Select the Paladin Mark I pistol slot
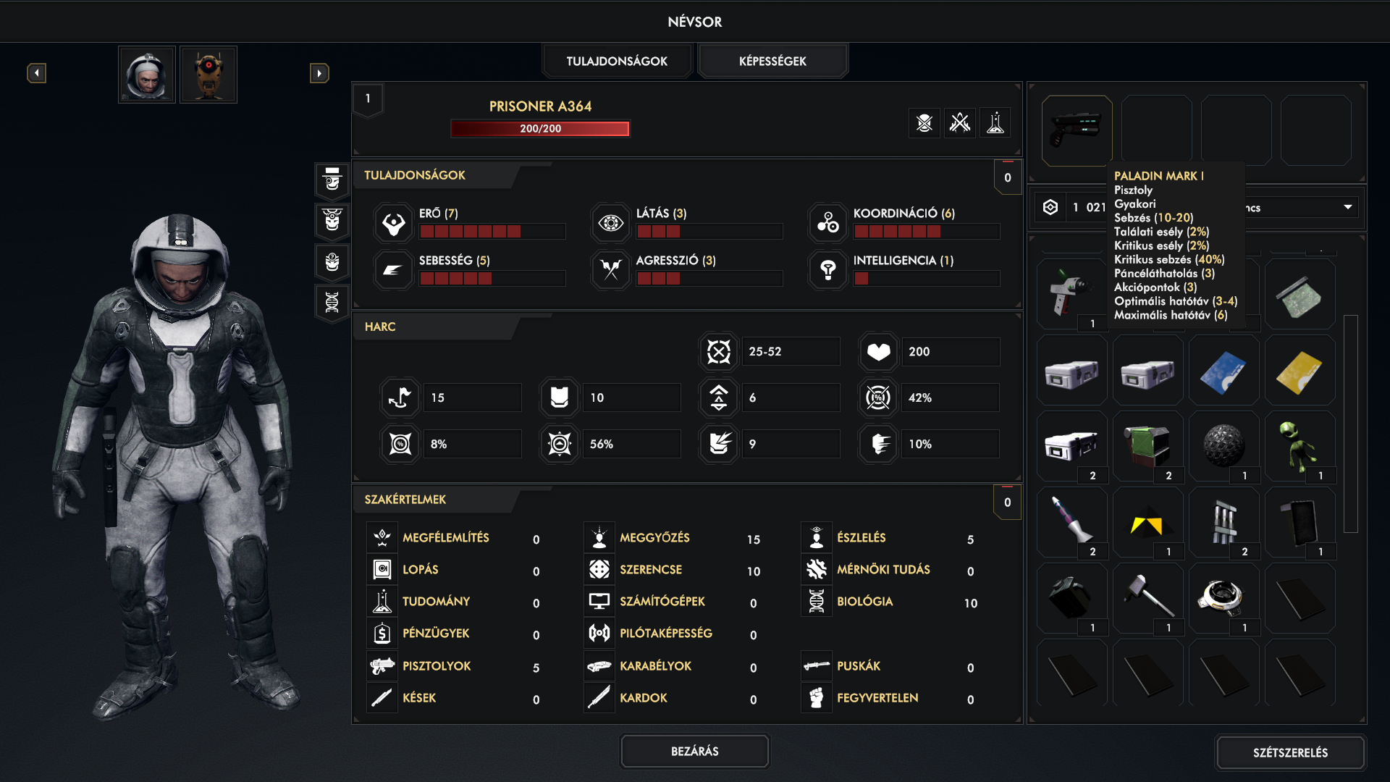Viewport: 1390px width, 782px height. (1077, 130)
